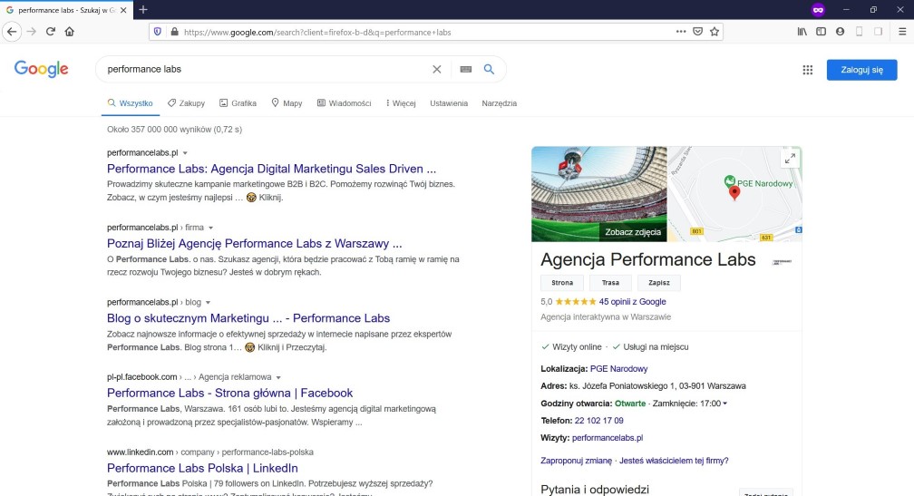Open the Google apps grid

click(807, 70)
